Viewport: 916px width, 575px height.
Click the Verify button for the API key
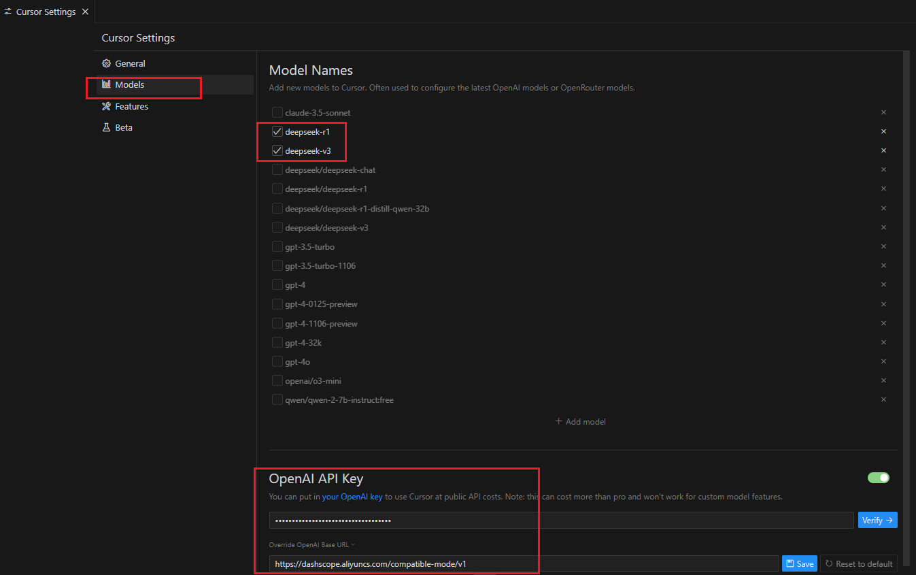877,520
